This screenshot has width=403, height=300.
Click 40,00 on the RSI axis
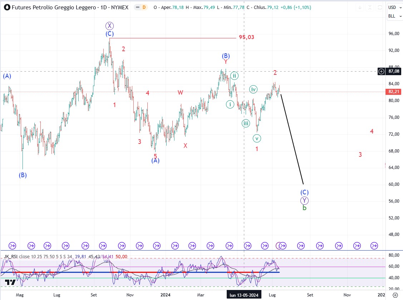[394, 277]
